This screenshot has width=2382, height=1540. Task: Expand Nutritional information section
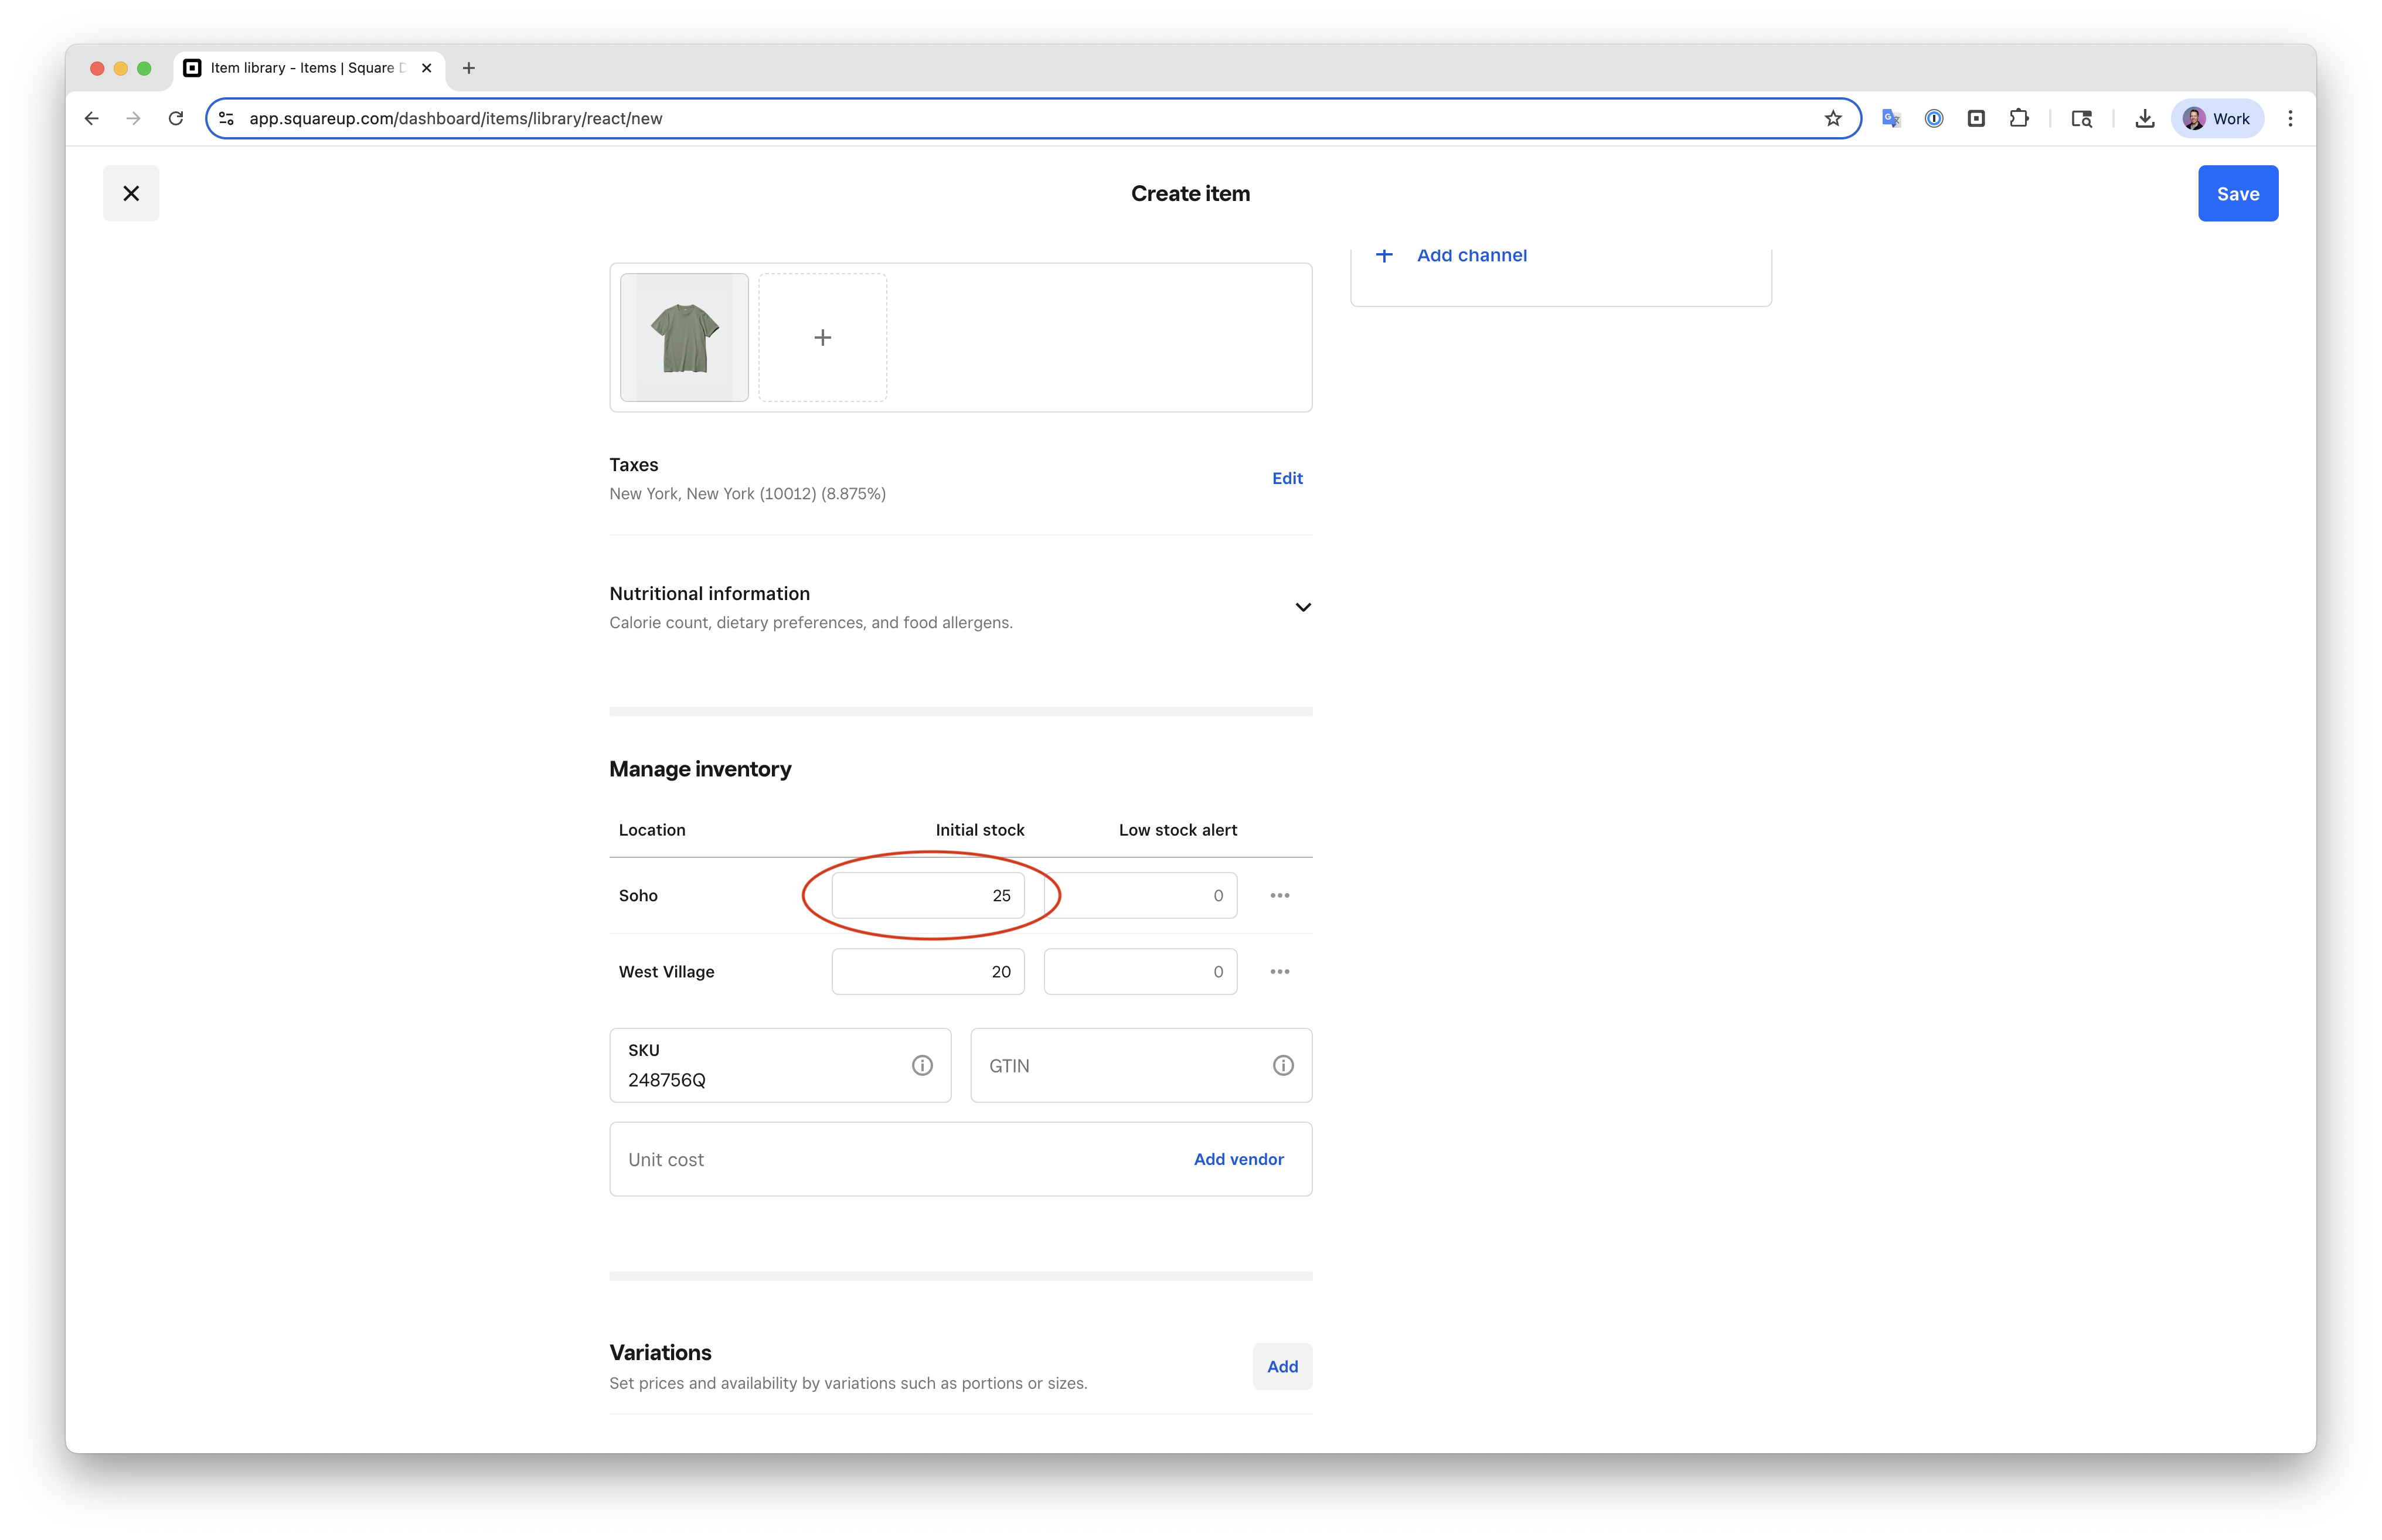coord(1303,607)
